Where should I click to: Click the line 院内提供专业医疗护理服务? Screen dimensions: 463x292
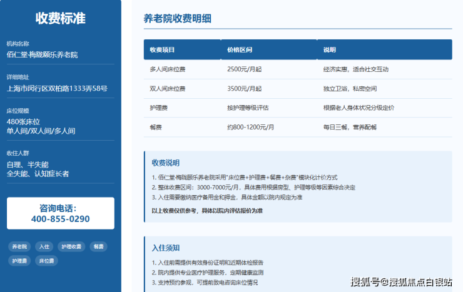click(208, 273)
